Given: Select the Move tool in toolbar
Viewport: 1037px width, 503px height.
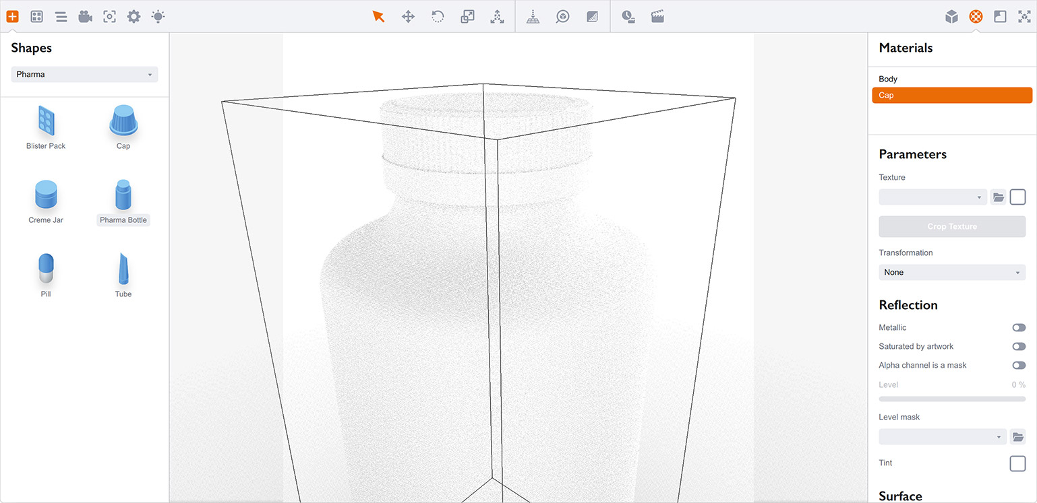Looking at the screenshot, I should point(408,17).
